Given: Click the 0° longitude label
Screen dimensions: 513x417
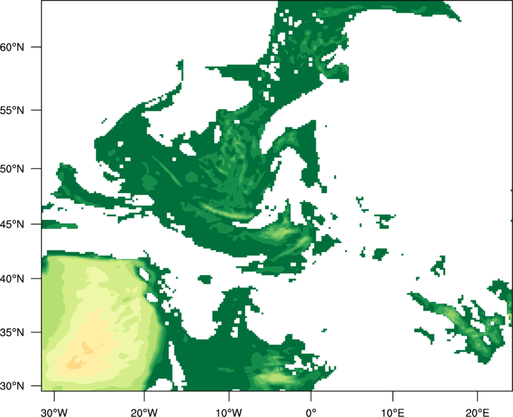Looking at the screenshot, I should tap(311, 413).
